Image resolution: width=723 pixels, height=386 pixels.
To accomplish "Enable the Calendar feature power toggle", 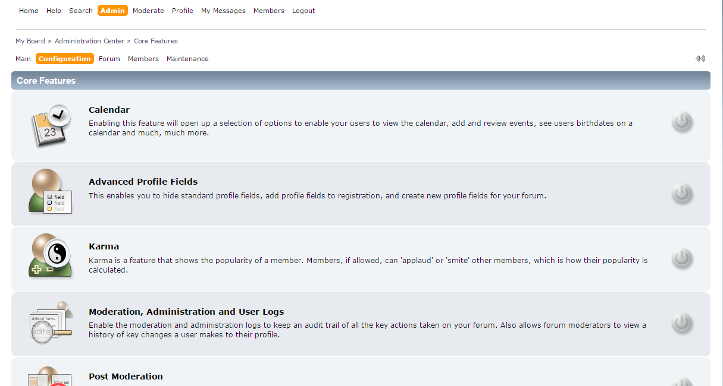I will 682,122.
